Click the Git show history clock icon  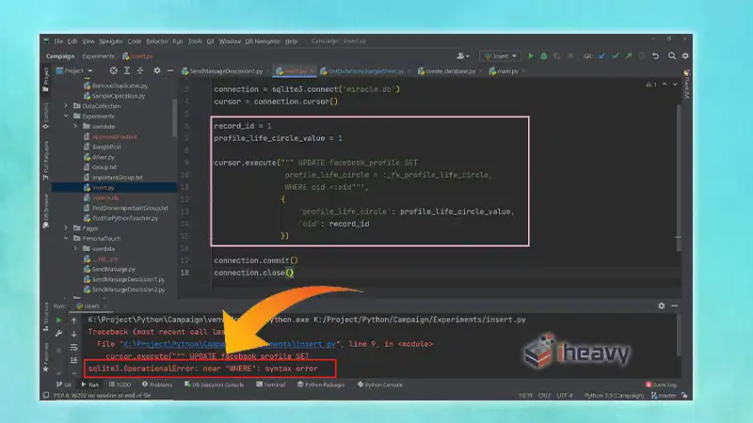click(x=642, y=56)
